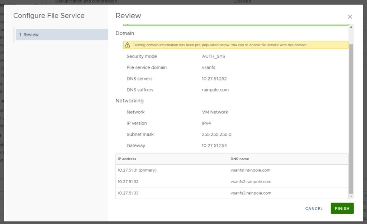The image size is (367, 224).
Task: Click the pre-populated domain warning message
Action: 220,45
